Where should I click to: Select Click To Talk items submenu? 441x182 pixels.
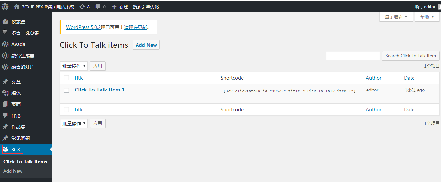pyautogui.click(x=25, y=162)
